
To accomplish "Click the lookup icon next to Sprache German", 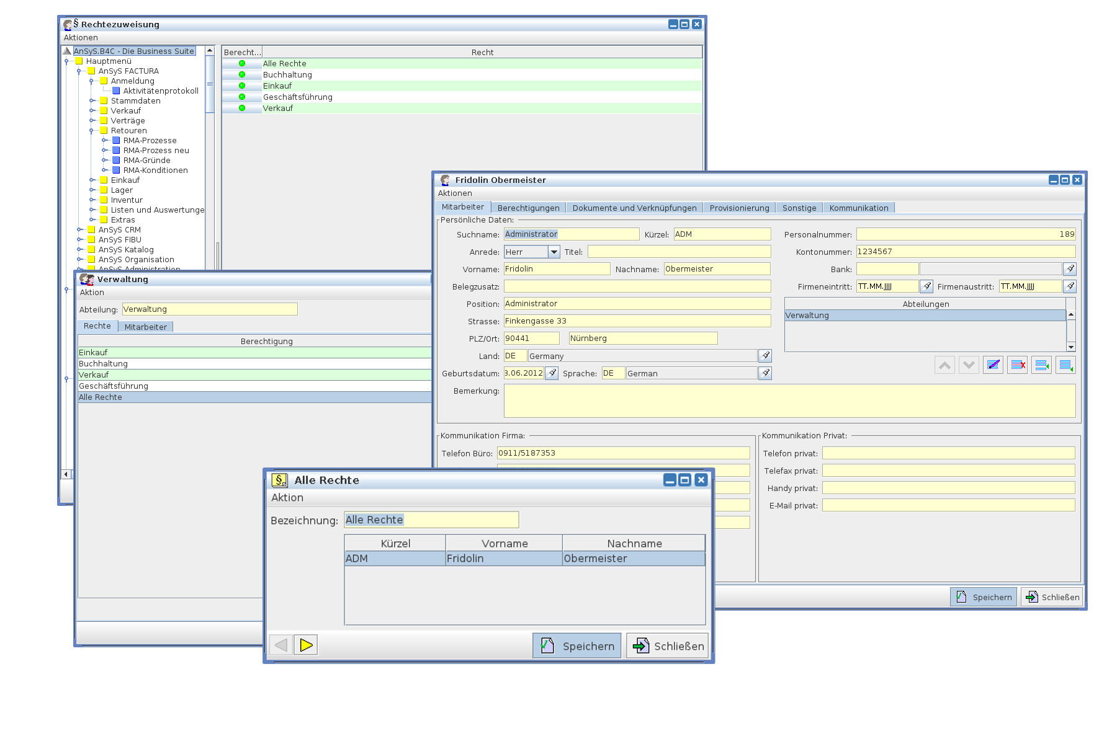I will (x=765, y=373).
